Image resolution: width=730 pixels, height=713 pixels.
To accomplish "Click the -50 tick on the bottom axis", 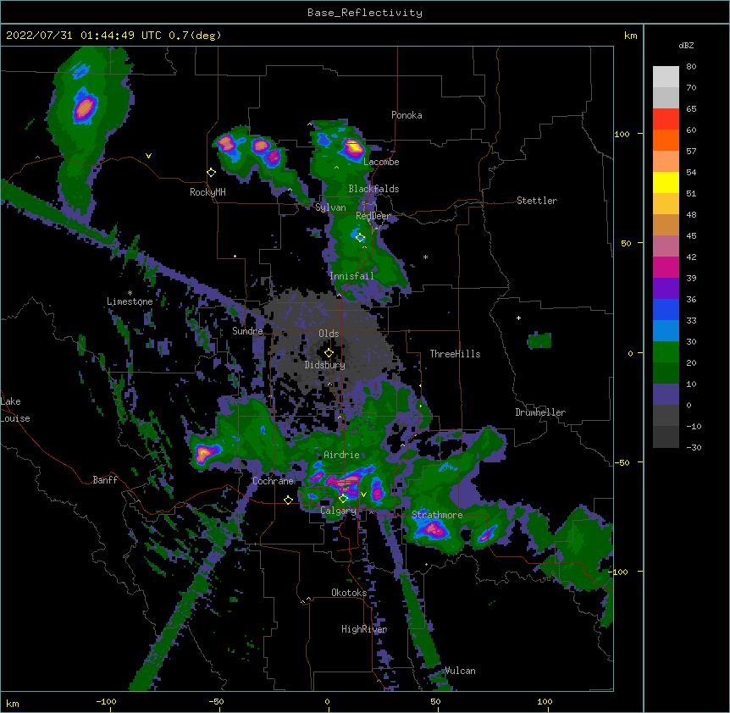I will pos(217,701).
